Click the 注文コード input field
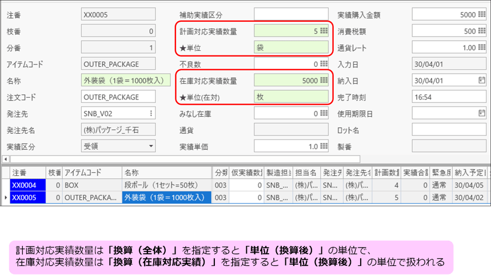The height and width of the screenshot is (275, 491). [x=118, y=97]
